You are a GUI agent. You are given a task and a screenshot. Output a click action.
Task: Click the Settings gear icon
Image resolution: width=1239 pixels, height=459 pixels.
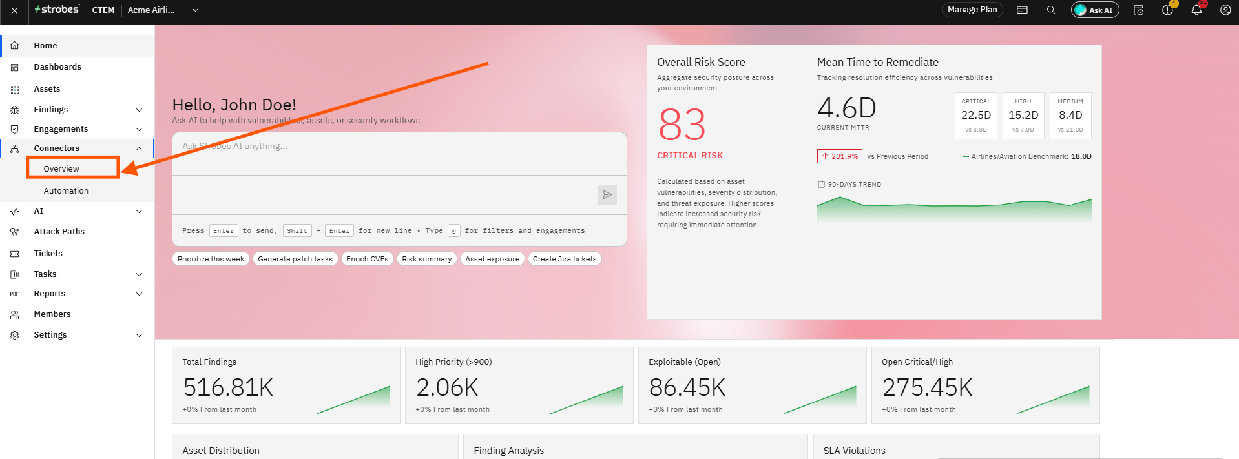coord(15,335)
